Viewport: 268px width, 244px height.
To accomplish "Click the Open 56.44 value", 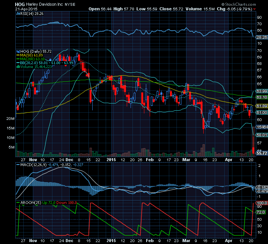I will (100, 9).
